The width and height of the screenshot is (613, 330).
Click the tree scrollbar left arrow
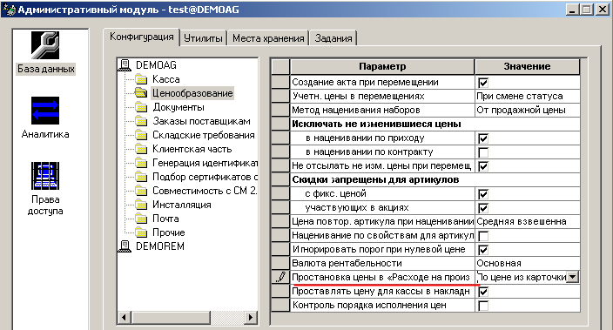coord(124,317)
